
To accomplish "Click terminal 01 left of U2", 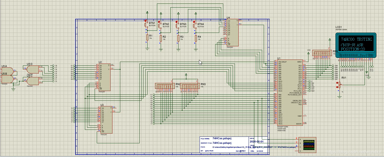I will [74, 66].
